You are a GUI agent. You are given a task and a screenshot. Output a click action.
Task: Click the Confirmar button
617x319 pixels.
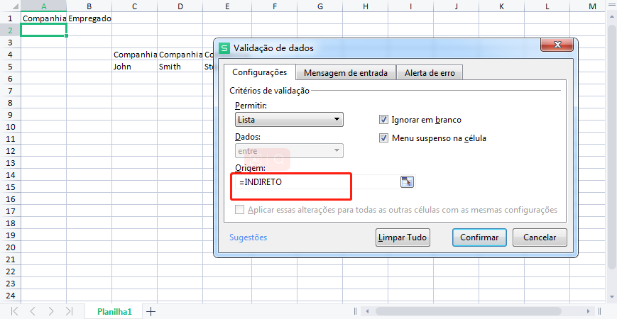pyautogui.click(x=479, y=237)
